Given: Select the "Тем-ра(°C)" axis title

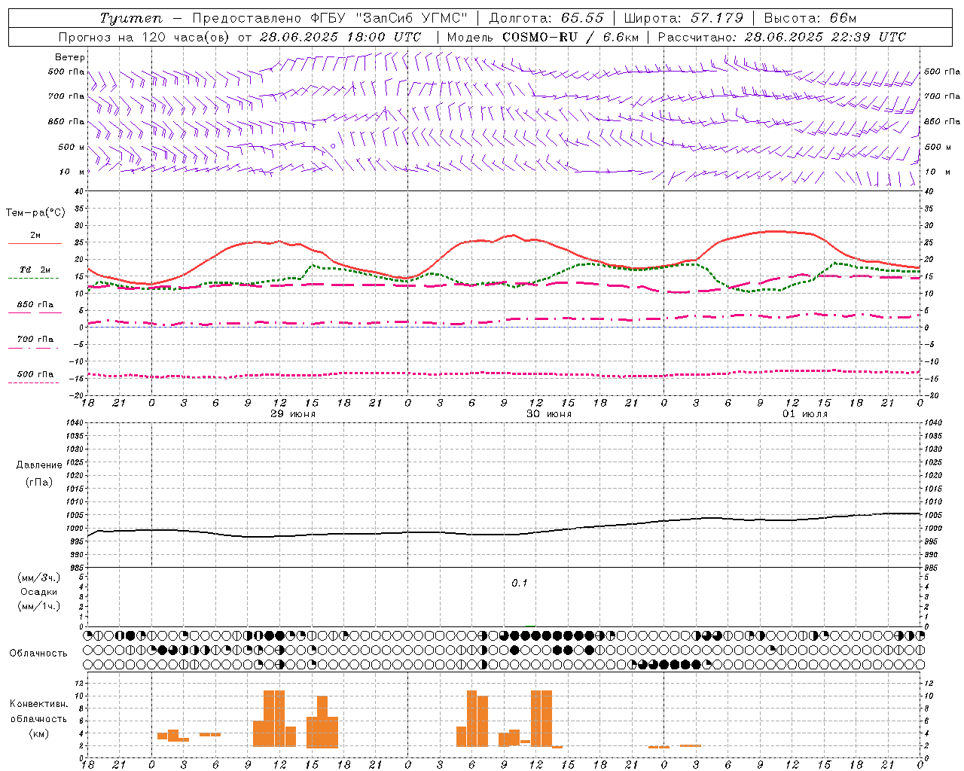Looking at the screenshot, I should 35,213.
